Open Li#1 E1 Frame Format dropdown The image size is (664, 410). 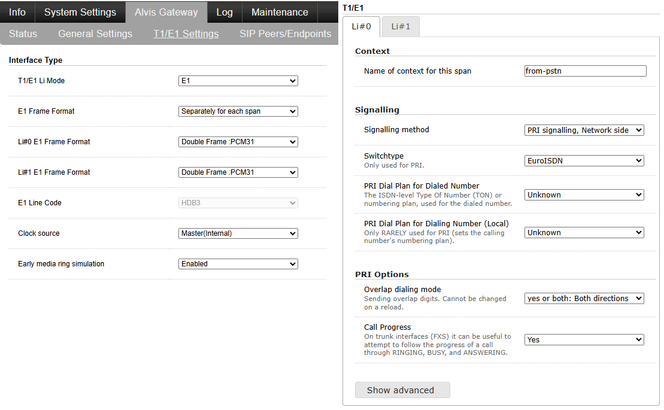click(x=238, y=172)
